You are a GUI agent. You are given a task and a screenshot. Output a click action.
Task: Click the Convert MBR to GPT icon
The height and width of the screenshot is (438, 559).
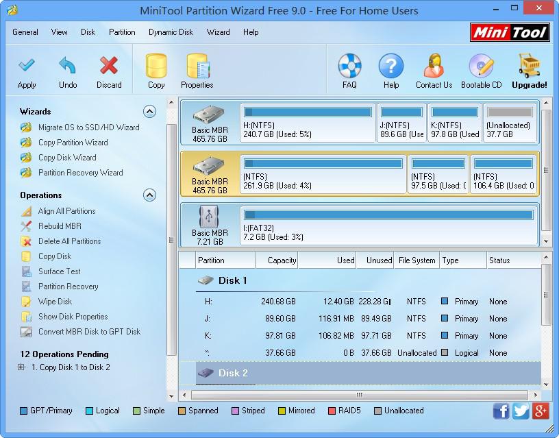[x=26, y=332]
